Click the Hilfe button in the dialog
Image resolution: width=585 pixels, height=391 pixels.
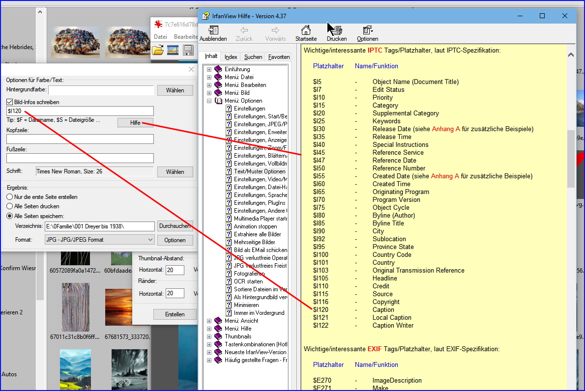[x=135, y=123]
